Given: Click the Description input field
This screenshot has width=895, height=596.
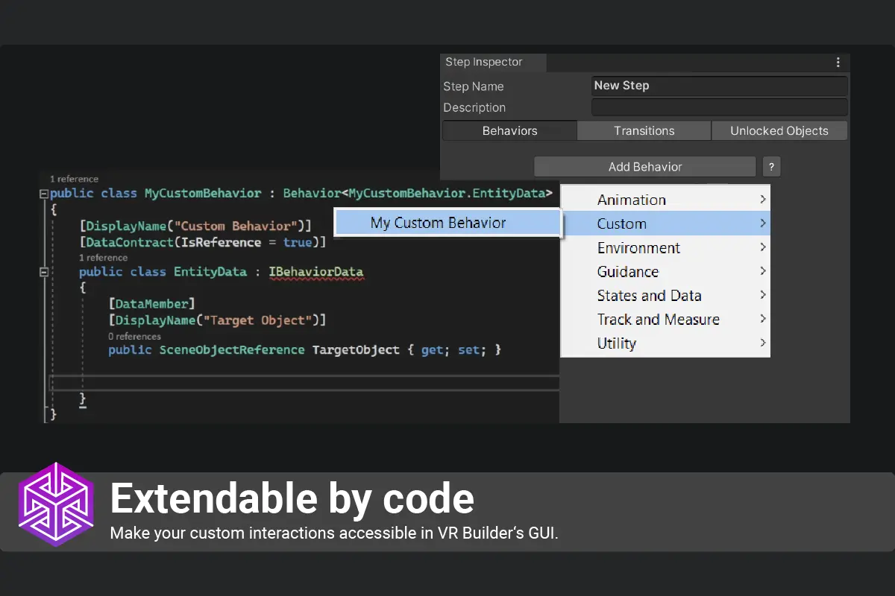Looking at the screenshot, I should (x=720, y=107).
